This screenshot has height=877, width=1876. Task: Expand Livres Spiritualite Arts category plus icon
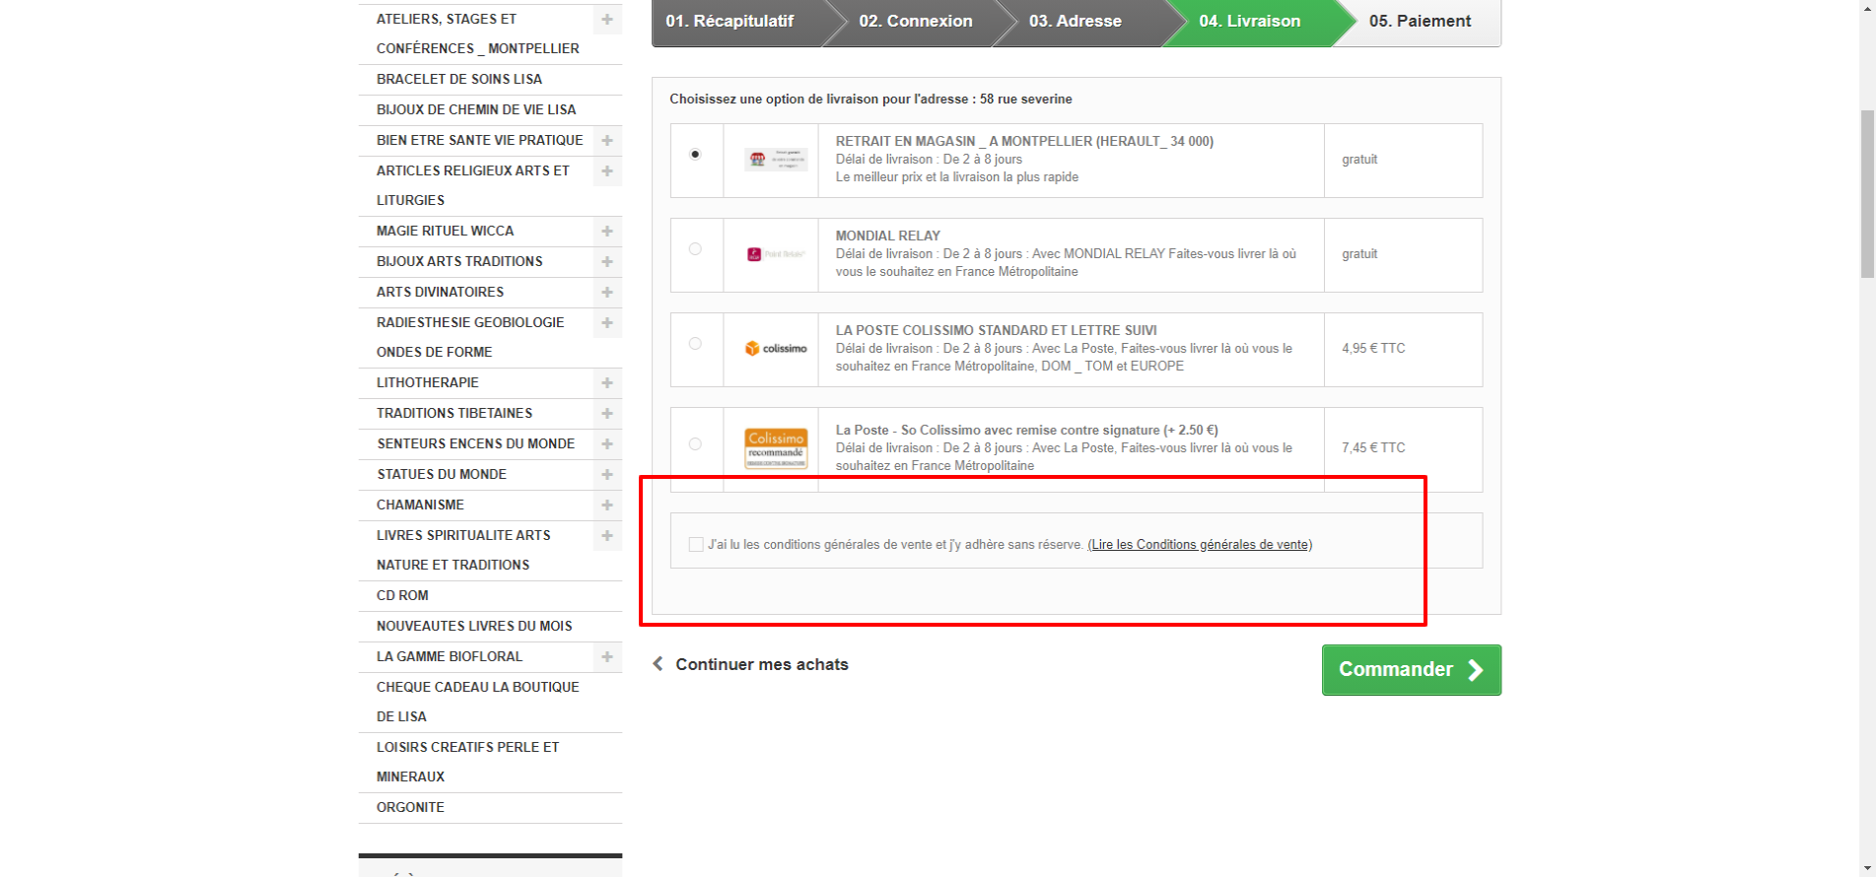click(607, 536)
